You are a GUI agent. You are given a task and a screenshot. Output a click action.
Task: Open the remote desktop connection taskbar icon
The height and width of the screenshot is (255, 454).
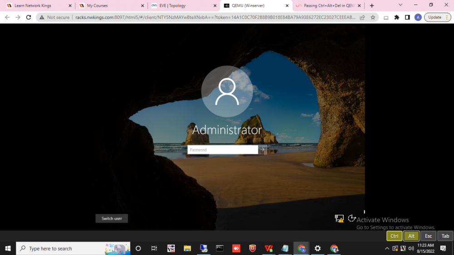[x=203, y=248]
